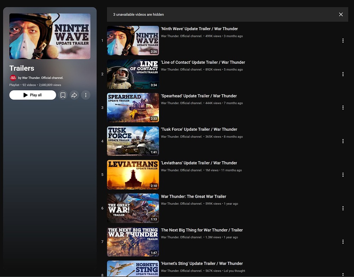Viewport: 354px width, 277px height.
Task: Open the War Thunder channel avatar
Action: click(x=13, y=78)
